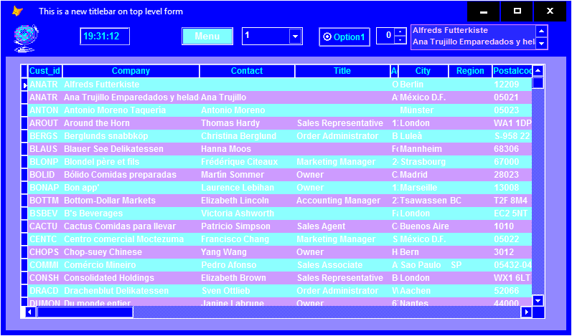Click the Contact column header
Screen dimensions: 572x336
(247, 71)
